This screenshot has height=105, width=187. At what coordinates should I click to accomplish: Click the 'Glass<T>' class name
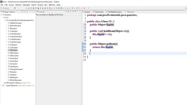coord(107,21)
